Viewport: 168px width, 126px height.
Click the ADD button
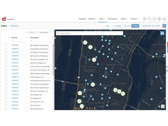tap(107, 26)
